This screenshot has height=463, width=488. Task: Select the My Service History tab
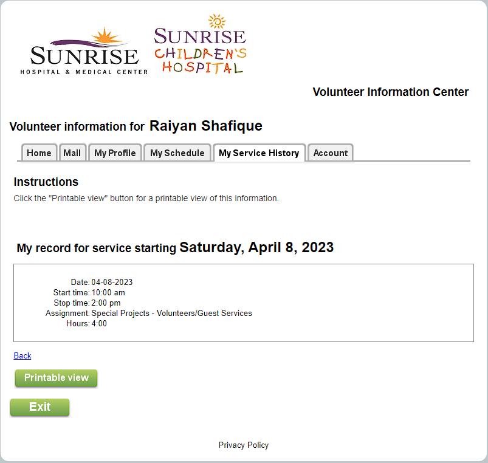(259, 153)
